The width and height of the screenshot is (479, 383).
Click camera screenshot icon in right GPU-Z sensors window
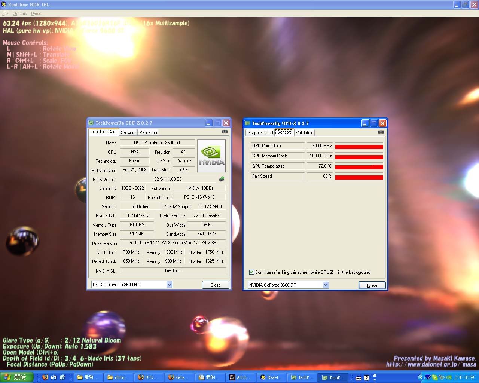(x=381, y=132)
